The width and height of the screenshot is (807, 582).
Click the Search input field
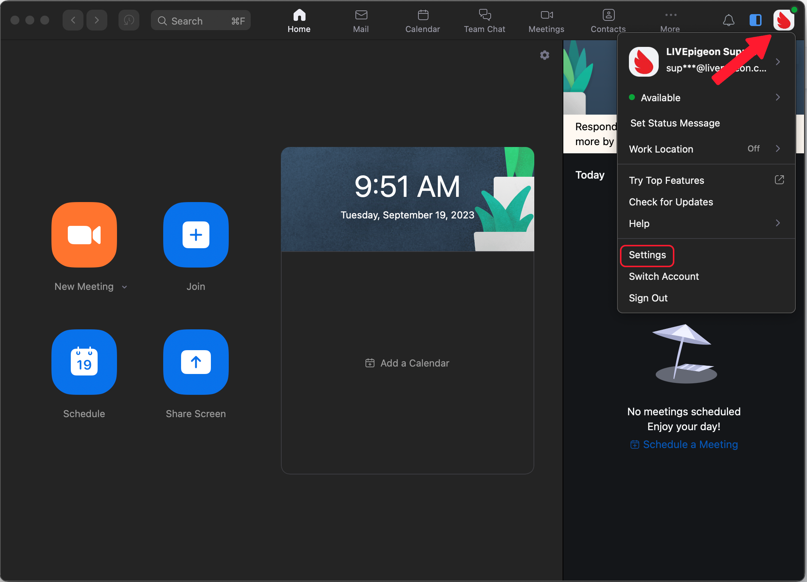click(200, 21)
